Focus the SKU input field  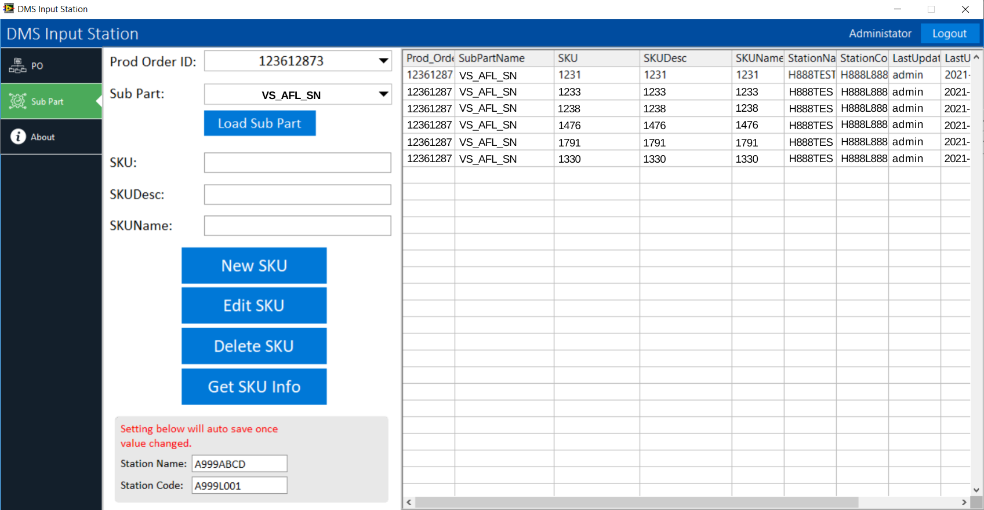[297, 163]
